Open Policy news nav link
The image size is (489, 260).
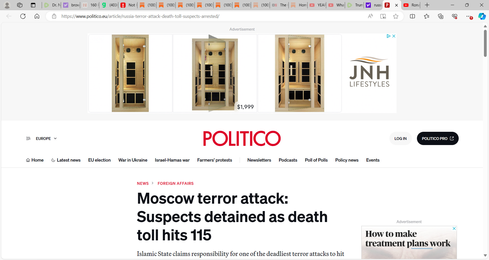(347, 160)
